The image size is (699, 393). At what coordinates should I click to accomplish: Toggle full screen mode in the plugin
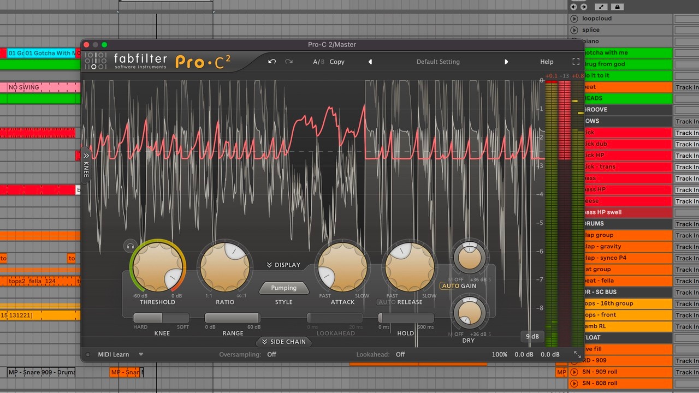(x=576, y=62)
